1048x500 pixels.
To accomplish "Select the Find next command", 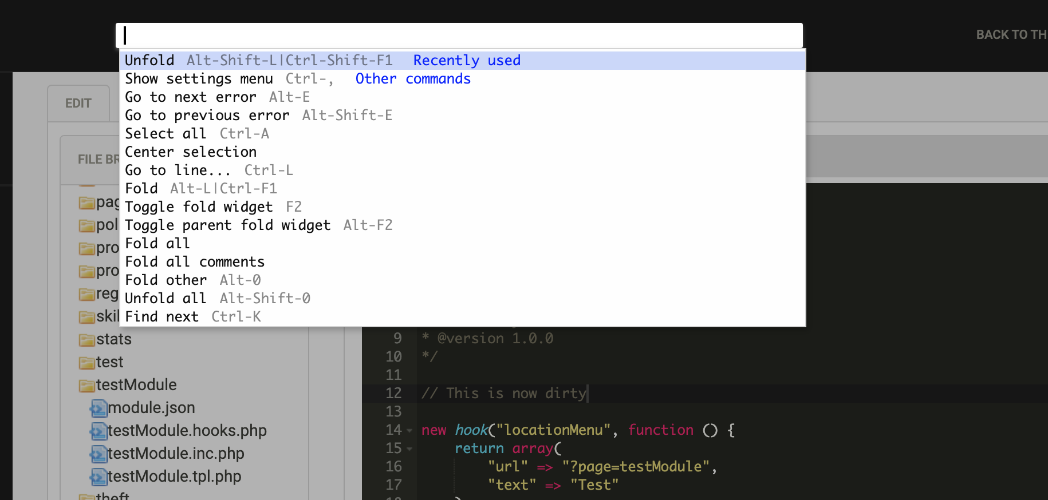I will click(x=161, y=316).
